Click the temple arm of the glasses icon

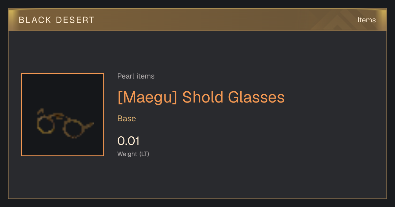pyautogui.click(x=88, y=125)
